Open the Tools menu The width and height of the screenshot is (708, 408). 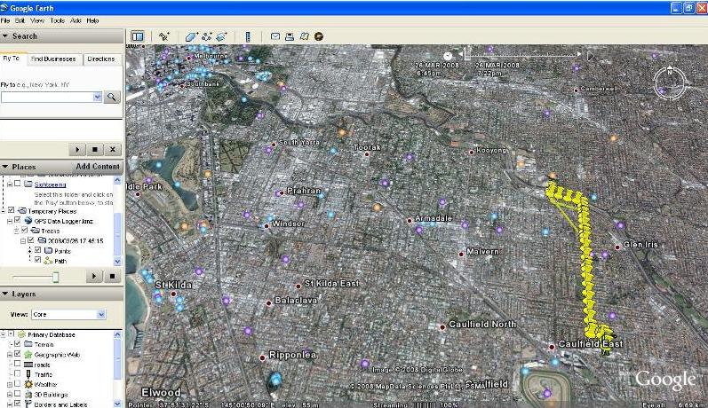(58, 20)
